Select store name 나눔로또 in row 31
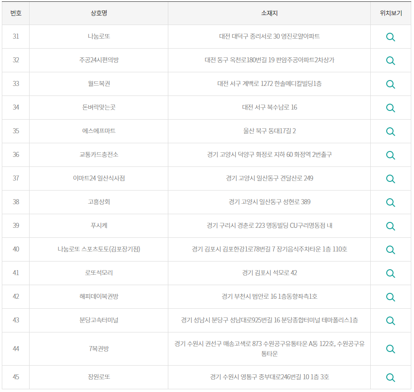This screenshot has height=392, width=414. 99,36
